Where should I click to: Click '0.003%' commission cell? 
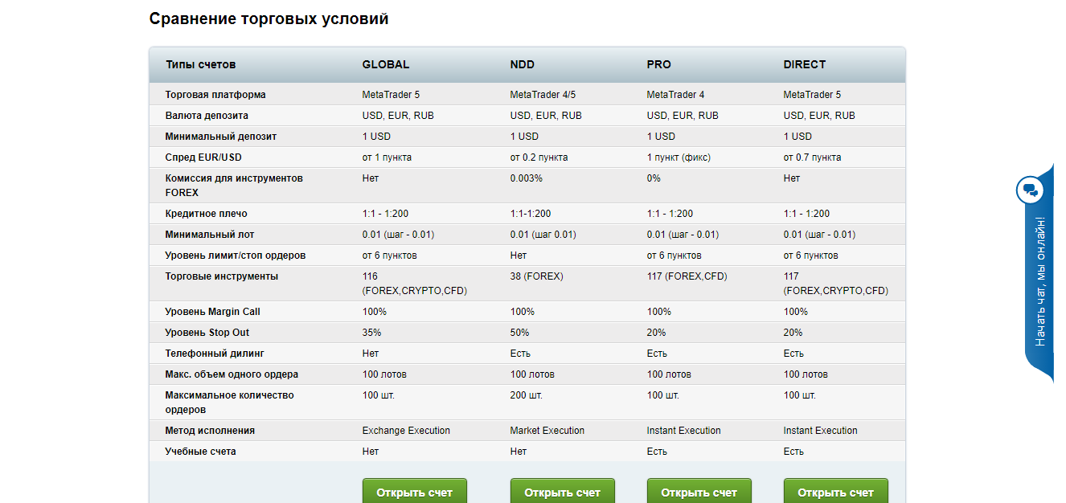(527, 178)
